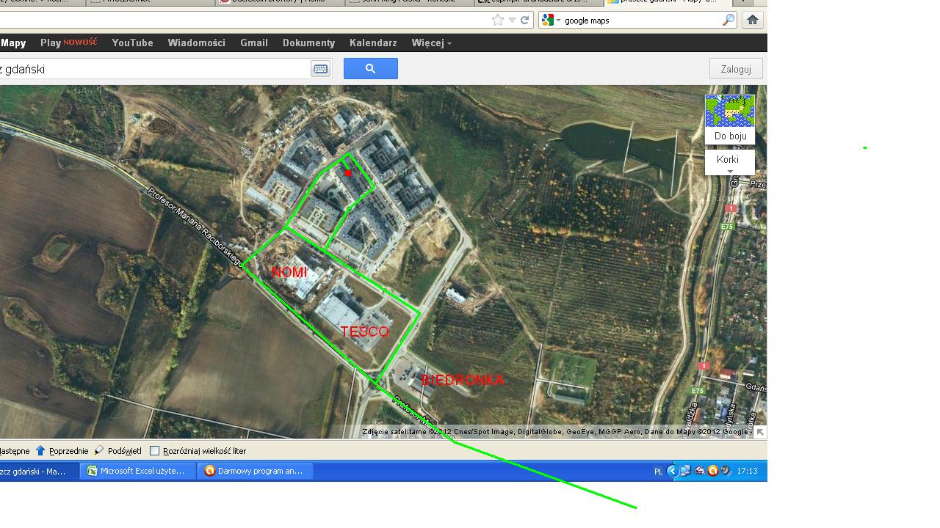Click the orange avast antivirus tray icon

click(x=712, y=471)
